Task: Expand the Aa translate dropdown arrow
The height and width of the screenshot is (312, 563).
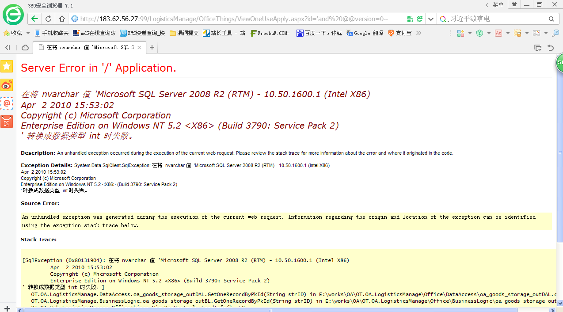Action: 508,33
